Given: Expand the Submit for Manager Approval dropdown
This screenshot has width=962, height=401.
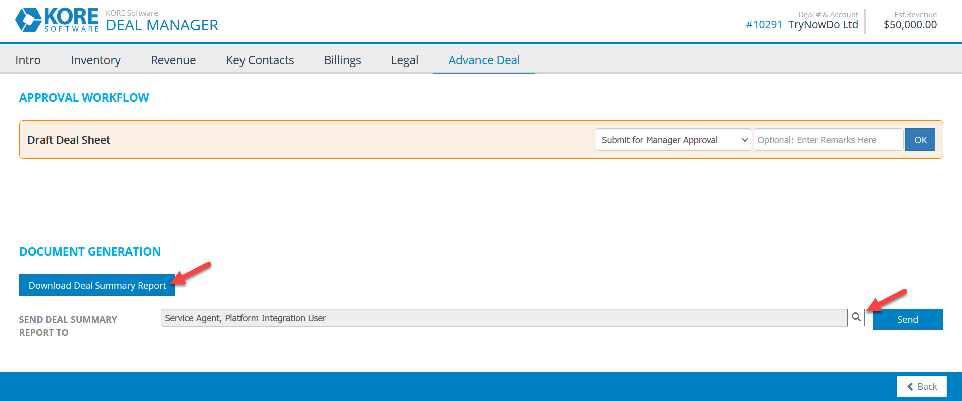Looking at the screenshot, I should pos(673,140).
